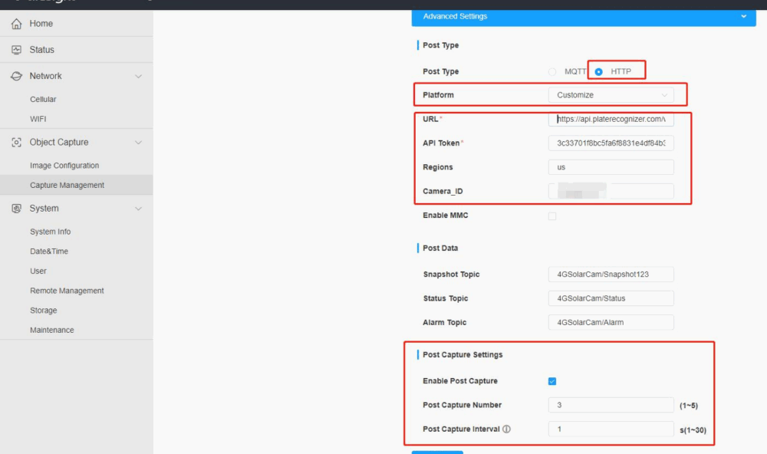Screen dimensions: 767x454
Task: Click the System gear icon in sidebar
Action: coord(16,209)
